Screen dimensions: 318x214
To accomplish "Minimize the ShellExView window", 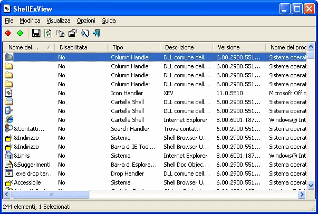I will [285, 9].
